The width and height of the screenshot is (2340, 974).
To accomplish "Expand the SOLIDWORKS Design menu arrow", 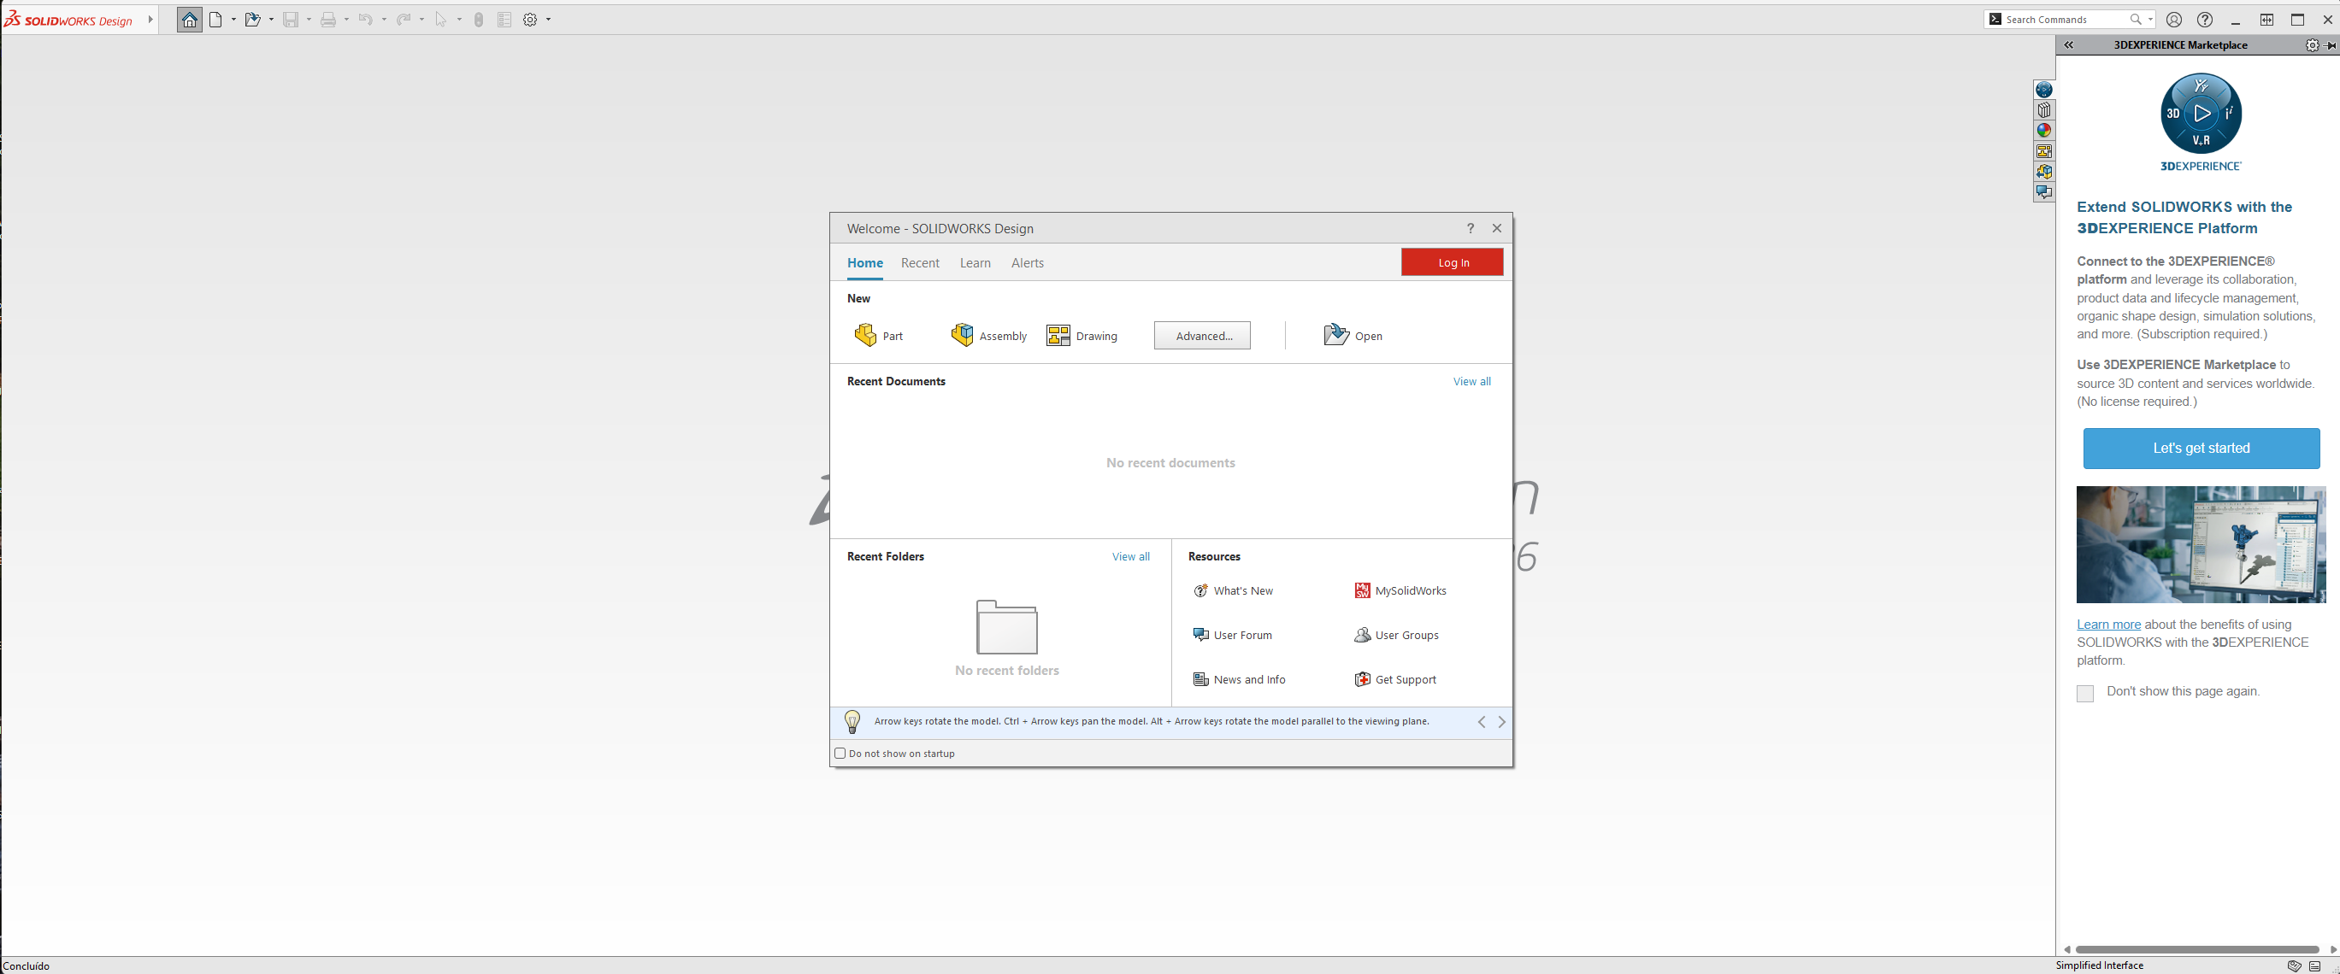I will click(150, 19).
